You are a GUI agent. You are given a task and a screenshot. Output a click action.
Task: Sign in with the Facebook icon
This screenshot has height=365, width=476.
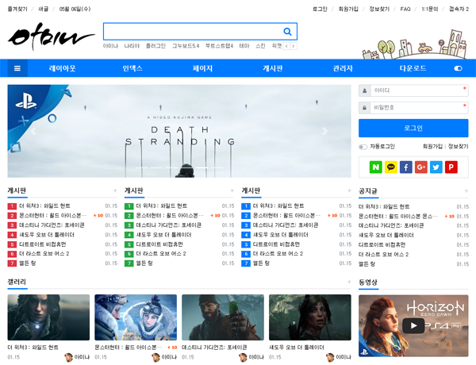[x=405, y=167]
